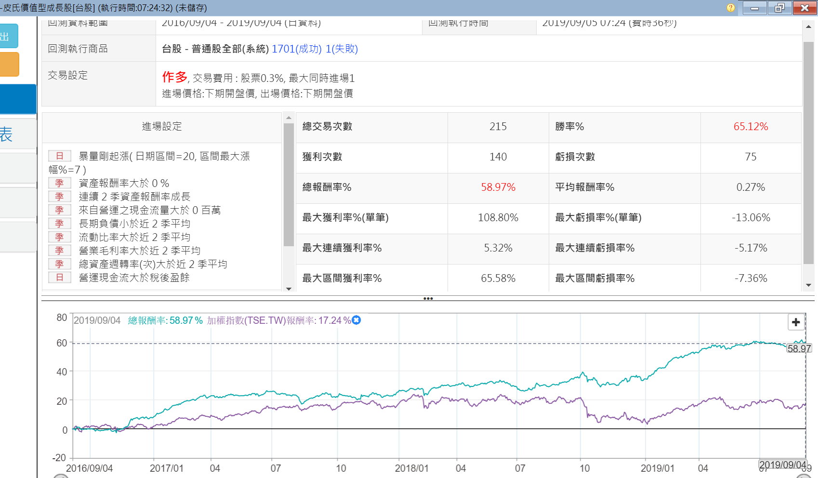Click the plus button on the chart
This screenshot has width=818, height=478.
(796, 322)
